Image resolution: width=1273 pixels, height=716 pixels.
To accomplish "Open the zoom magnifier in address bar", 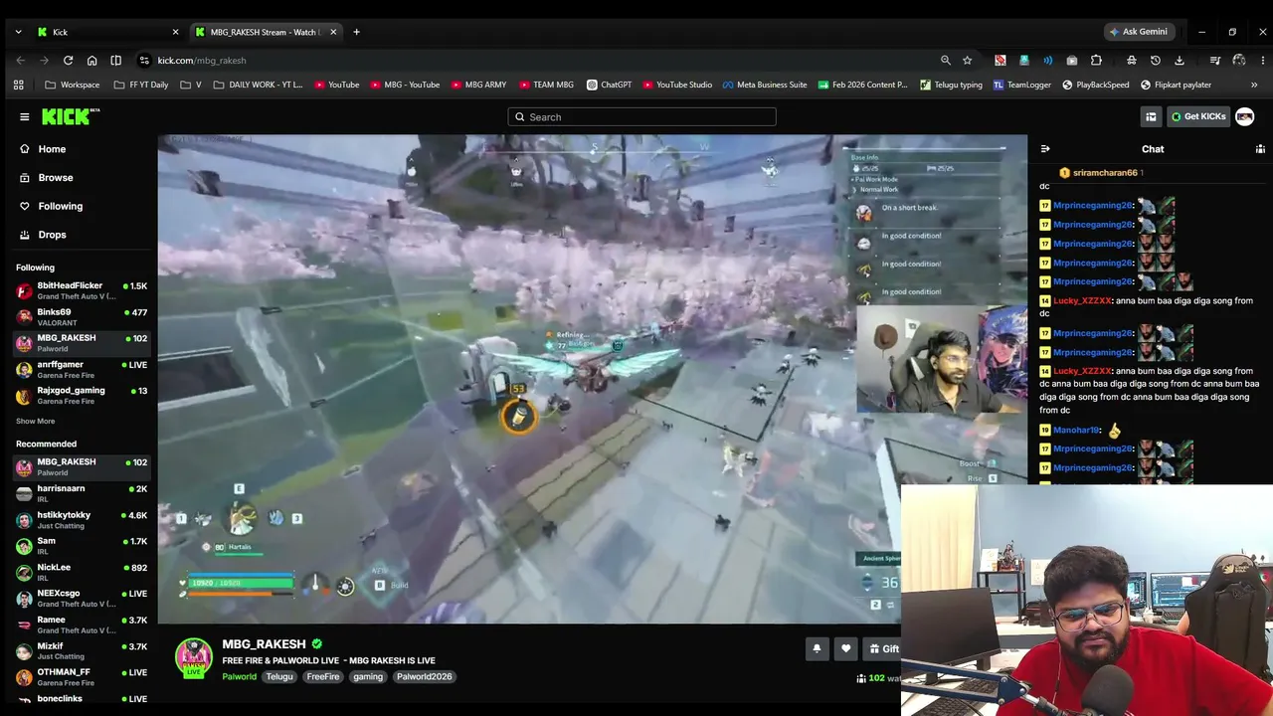I will tap(946, 61).
